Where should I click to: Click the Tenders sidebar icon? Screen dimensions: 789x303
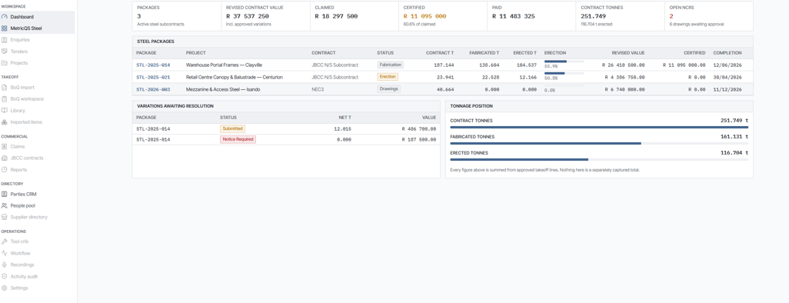click(x=5, y=52)
